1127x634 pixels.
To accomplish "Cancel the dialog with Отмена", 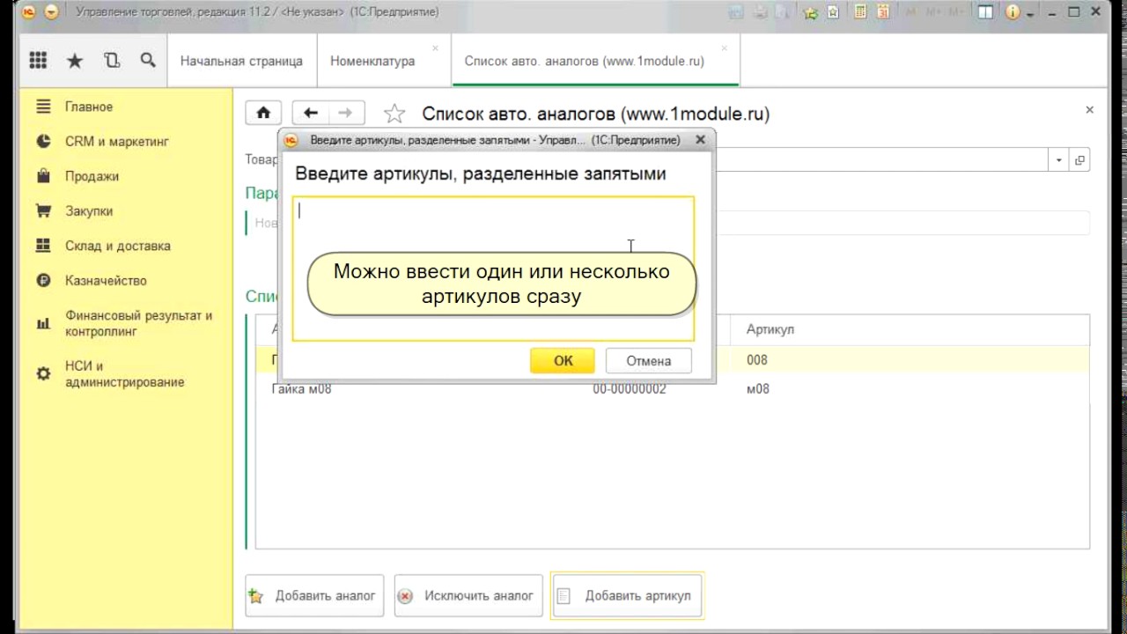I will pos(649,360).
